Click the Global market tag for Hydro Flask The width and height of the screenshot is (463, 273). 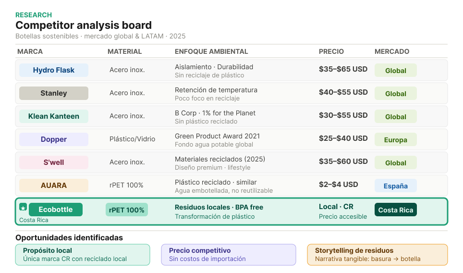click(396, 71)
